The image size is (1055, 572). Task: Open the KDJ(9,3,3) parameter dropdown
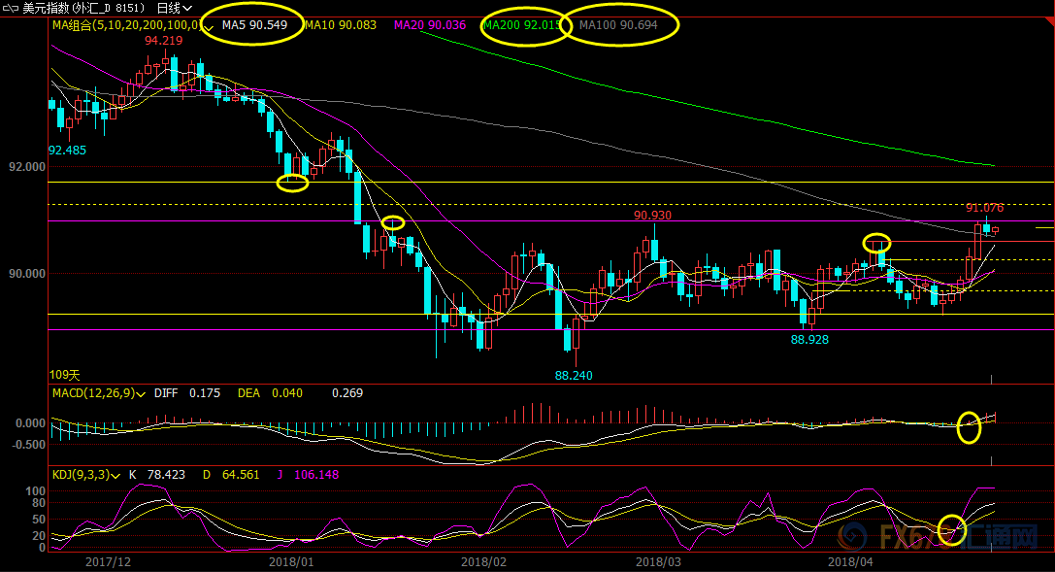click(x=116, y=475)
